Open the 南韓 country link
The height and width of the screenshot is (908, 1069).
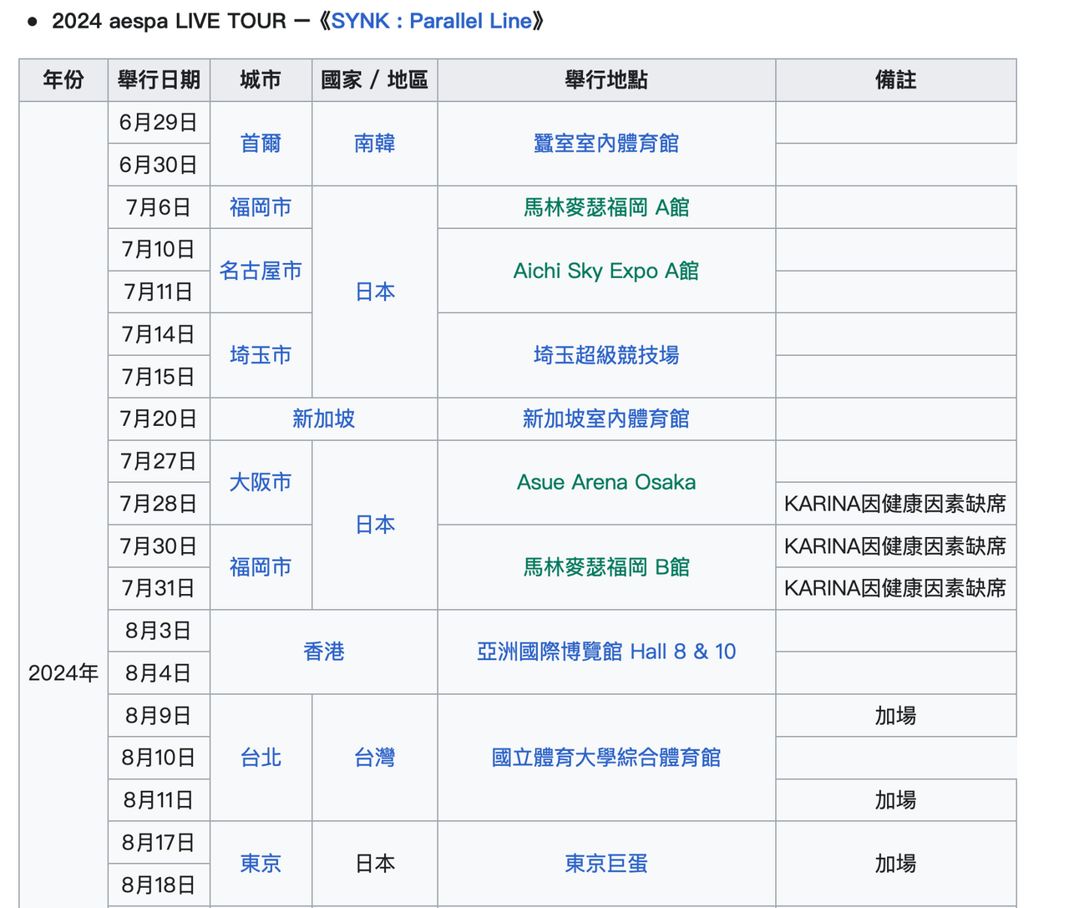tap(374, 143)
